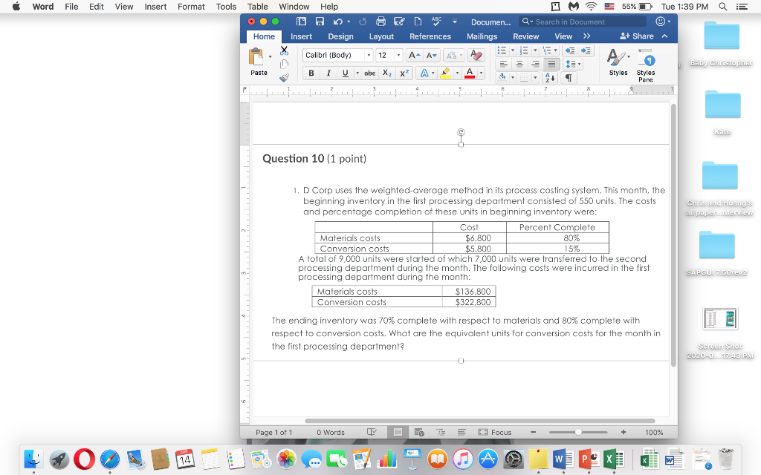This screenshot has height=475, width=761.
Task: Open the font name dropdown
Action: tap(370, 55)
